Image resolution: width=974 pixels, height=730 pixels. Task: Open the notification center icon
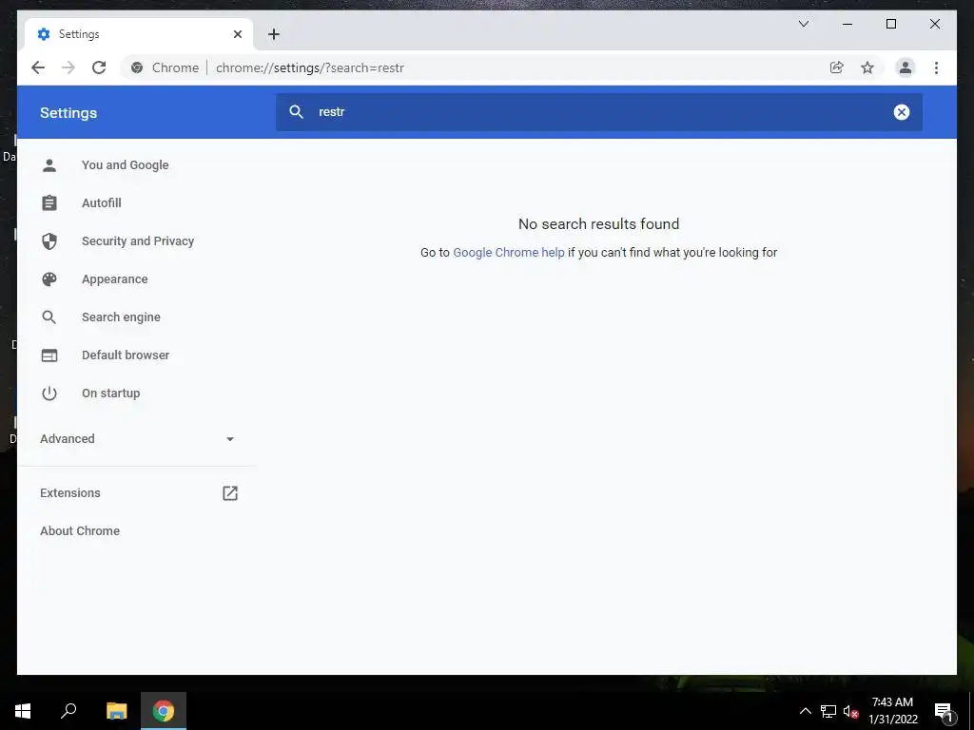click(x=944, y=712)
